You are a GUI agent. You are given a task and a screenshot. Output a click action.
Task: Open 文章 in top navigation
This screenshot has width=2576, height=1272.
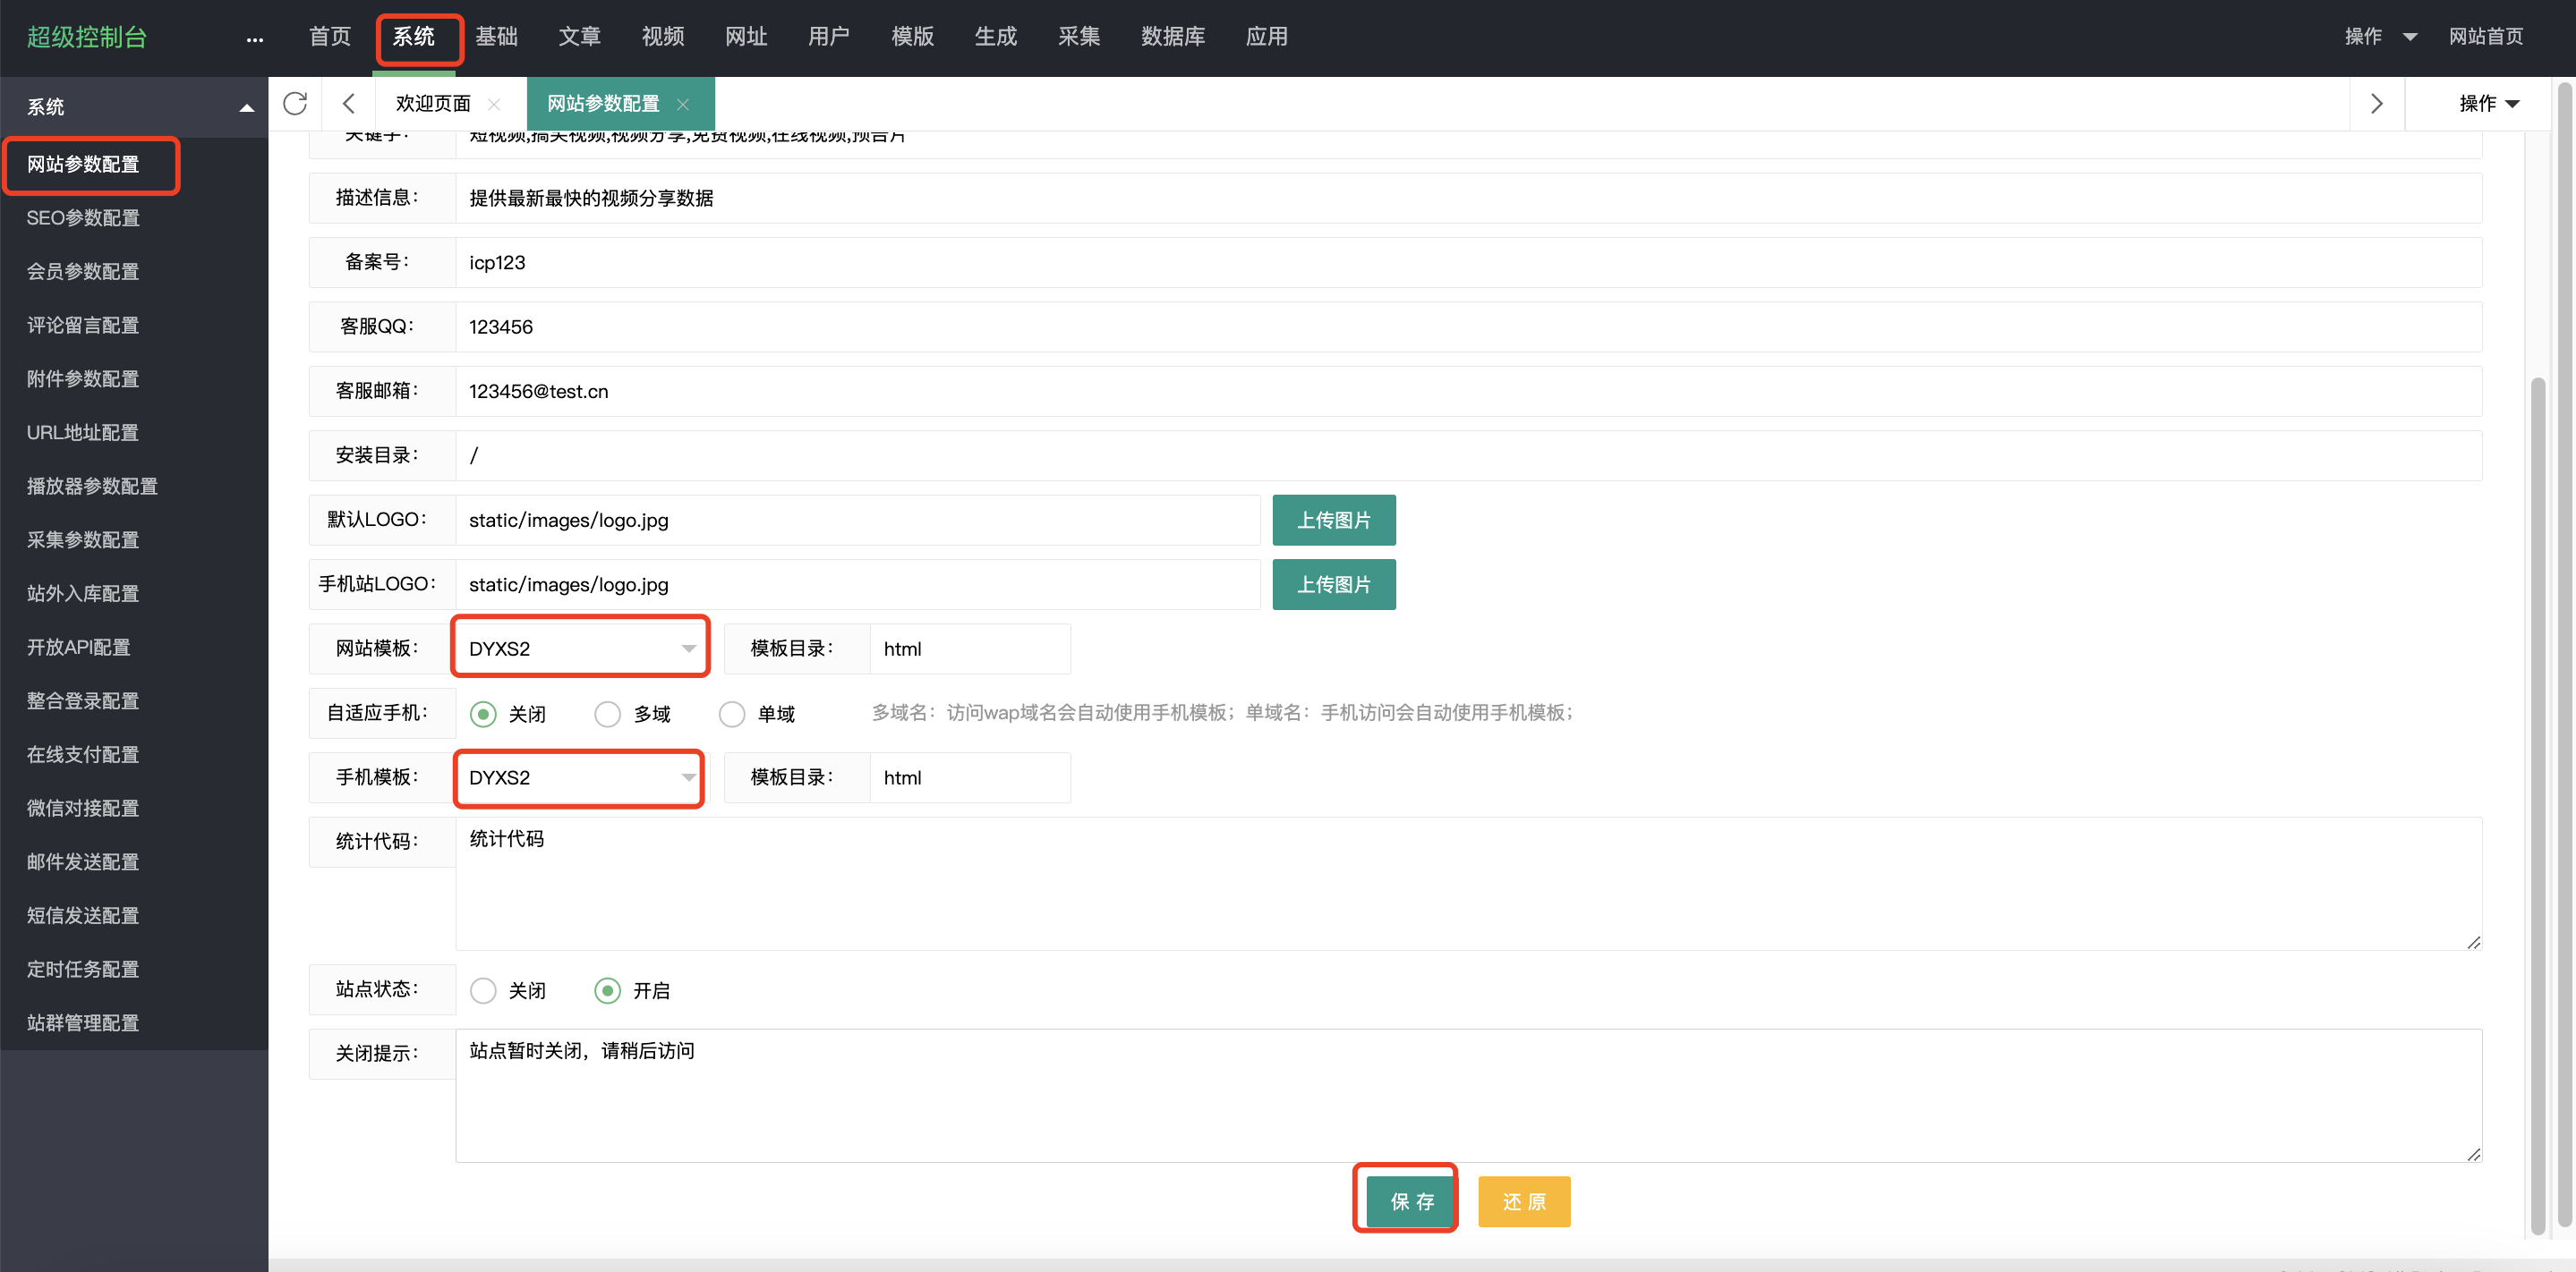[579, 37]
